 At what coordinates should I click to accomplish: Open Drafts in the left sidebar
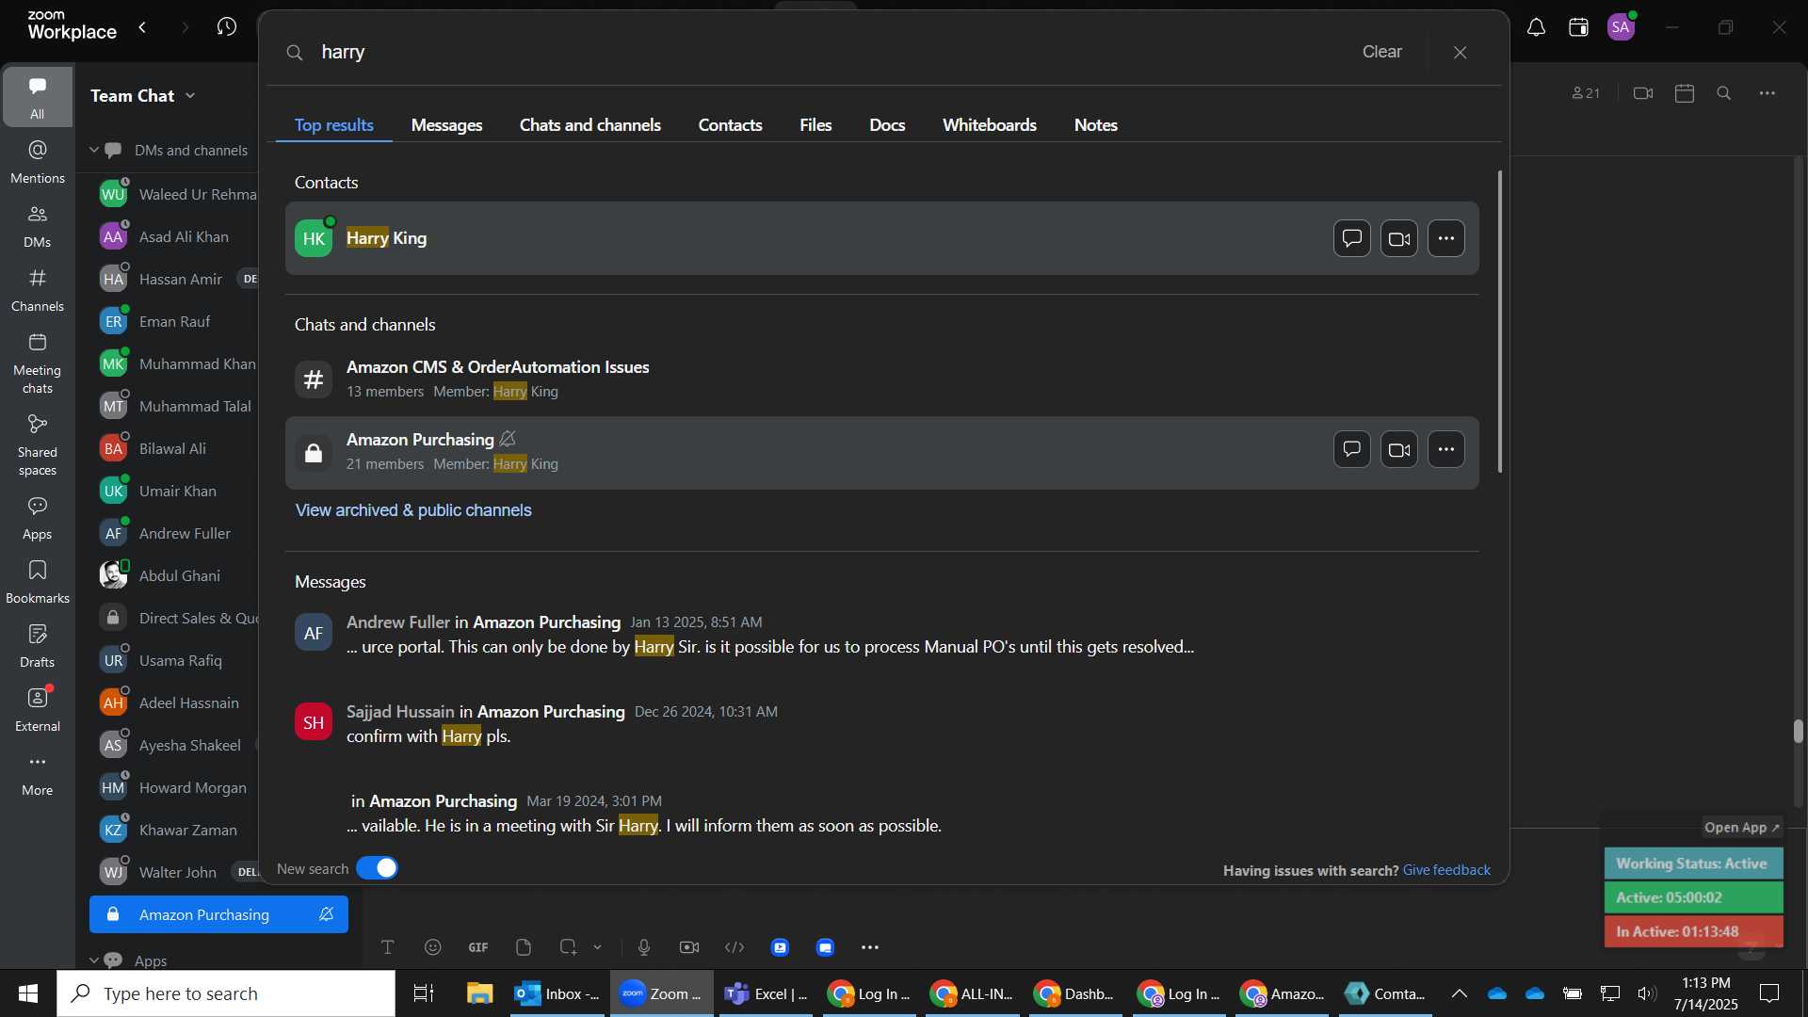click(x=38, y=646)
